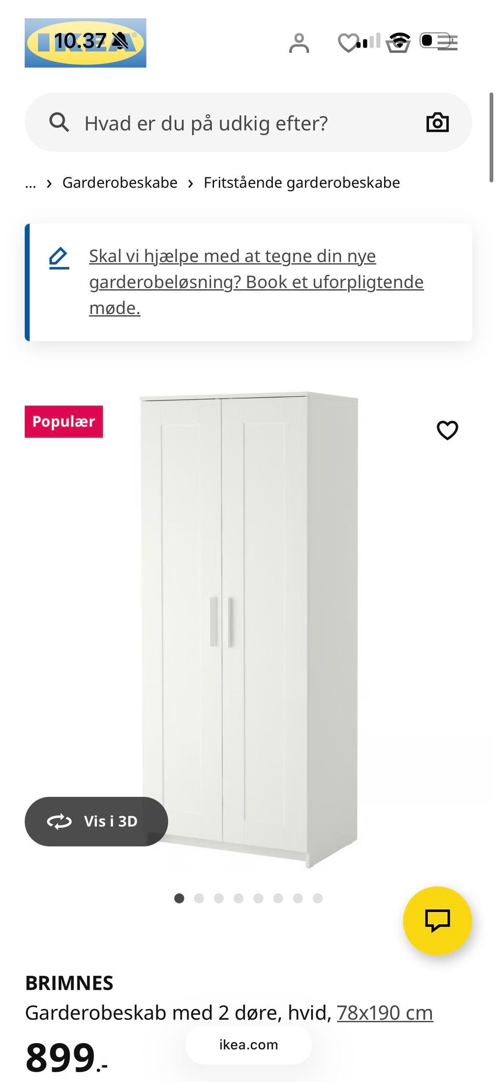The image size is (497, 1082).
Task: Expand the collapsed breadcrumb ellipsis
Action: tap(31, 183)
